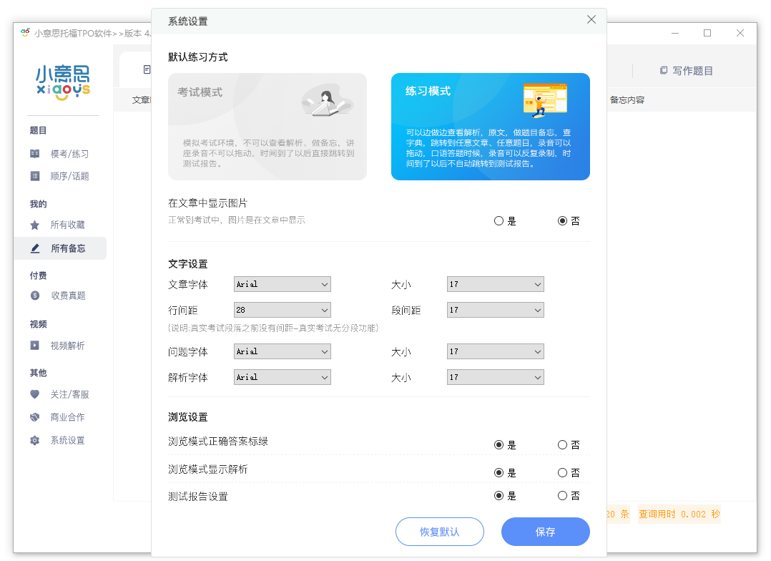The width and height of the screenshot is (771, 561).
Task: Select 否 for 浏览模式显示解析
Action: pyautogui.click(x=562, y=472)
